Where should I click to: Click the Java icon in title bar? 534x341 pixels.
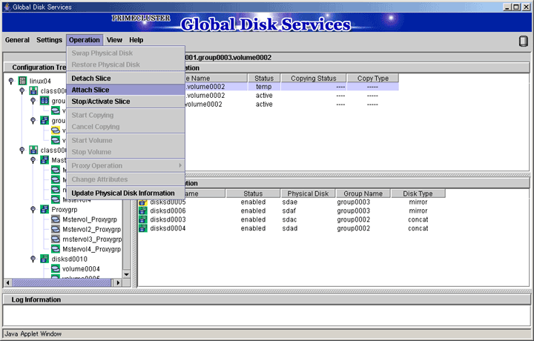pyautogui.click(x=7, y=7)
